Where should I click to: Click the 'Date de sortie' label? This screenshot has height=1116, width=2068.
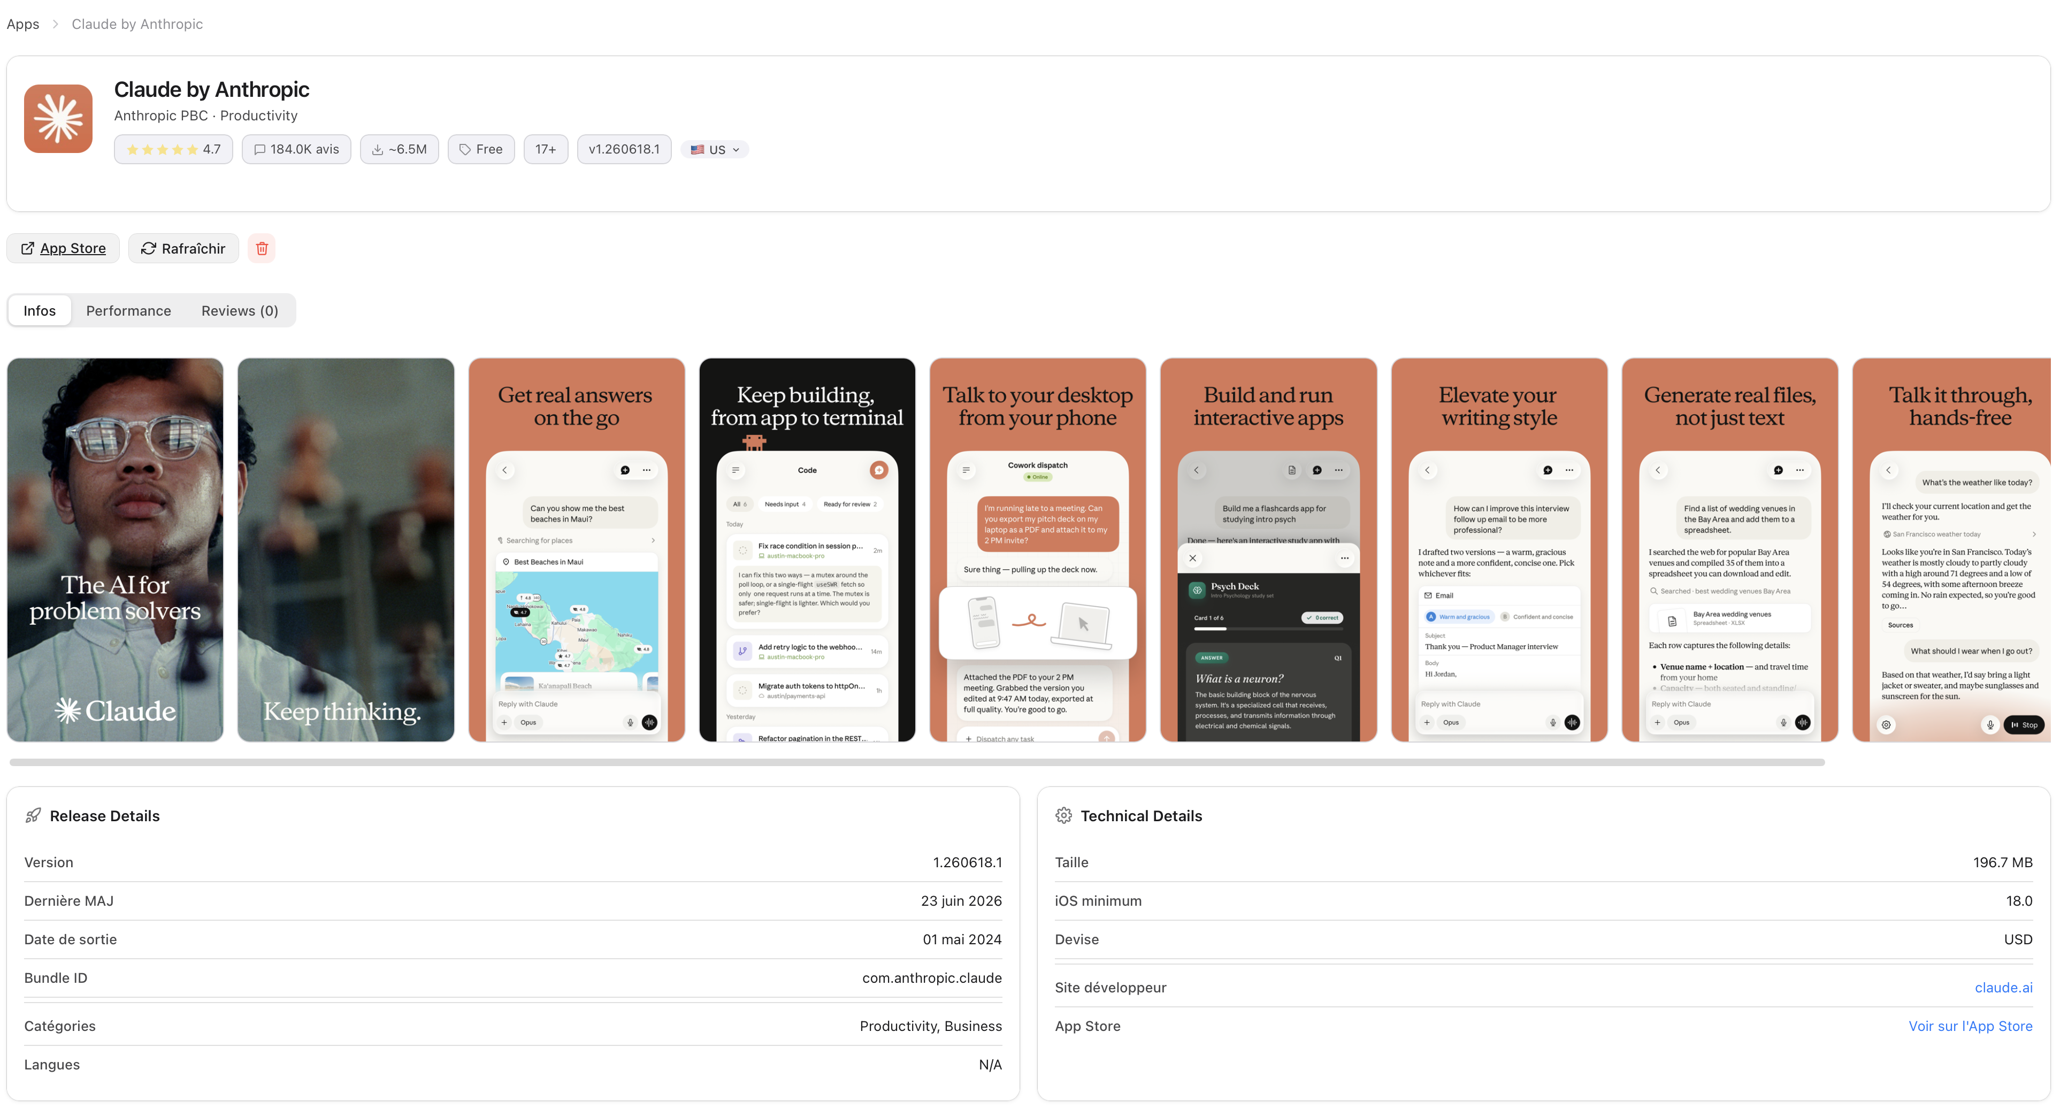(71, 939)
